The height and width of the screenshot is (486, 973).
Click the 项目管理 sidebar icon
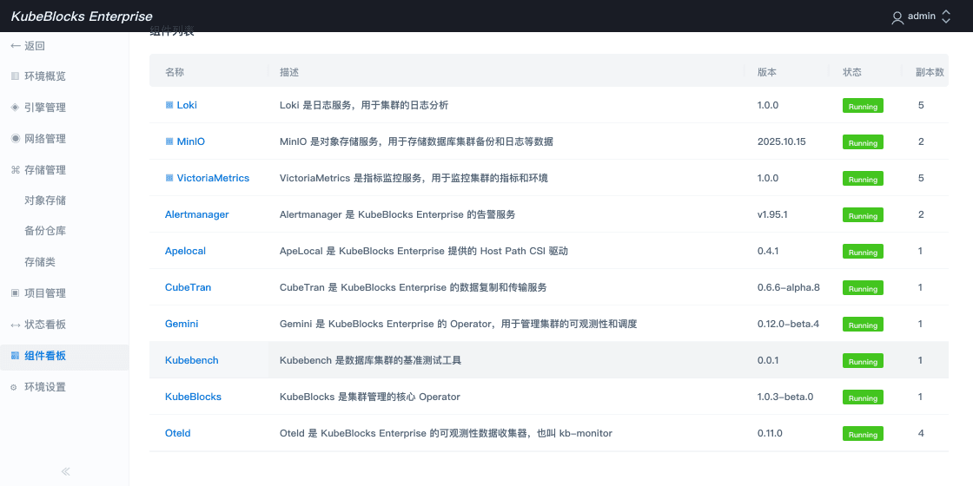[x=15, y=293]
